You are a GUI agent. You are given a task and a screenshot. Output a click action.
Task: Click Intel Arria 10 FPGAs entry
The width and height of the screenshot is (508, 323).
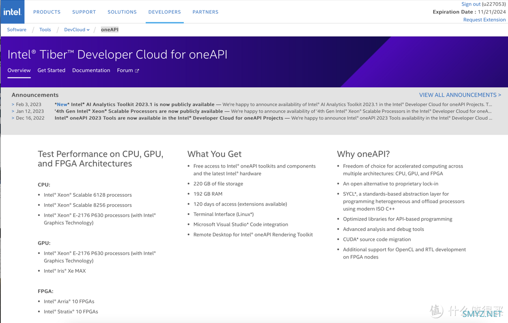[x=69, y=301]
